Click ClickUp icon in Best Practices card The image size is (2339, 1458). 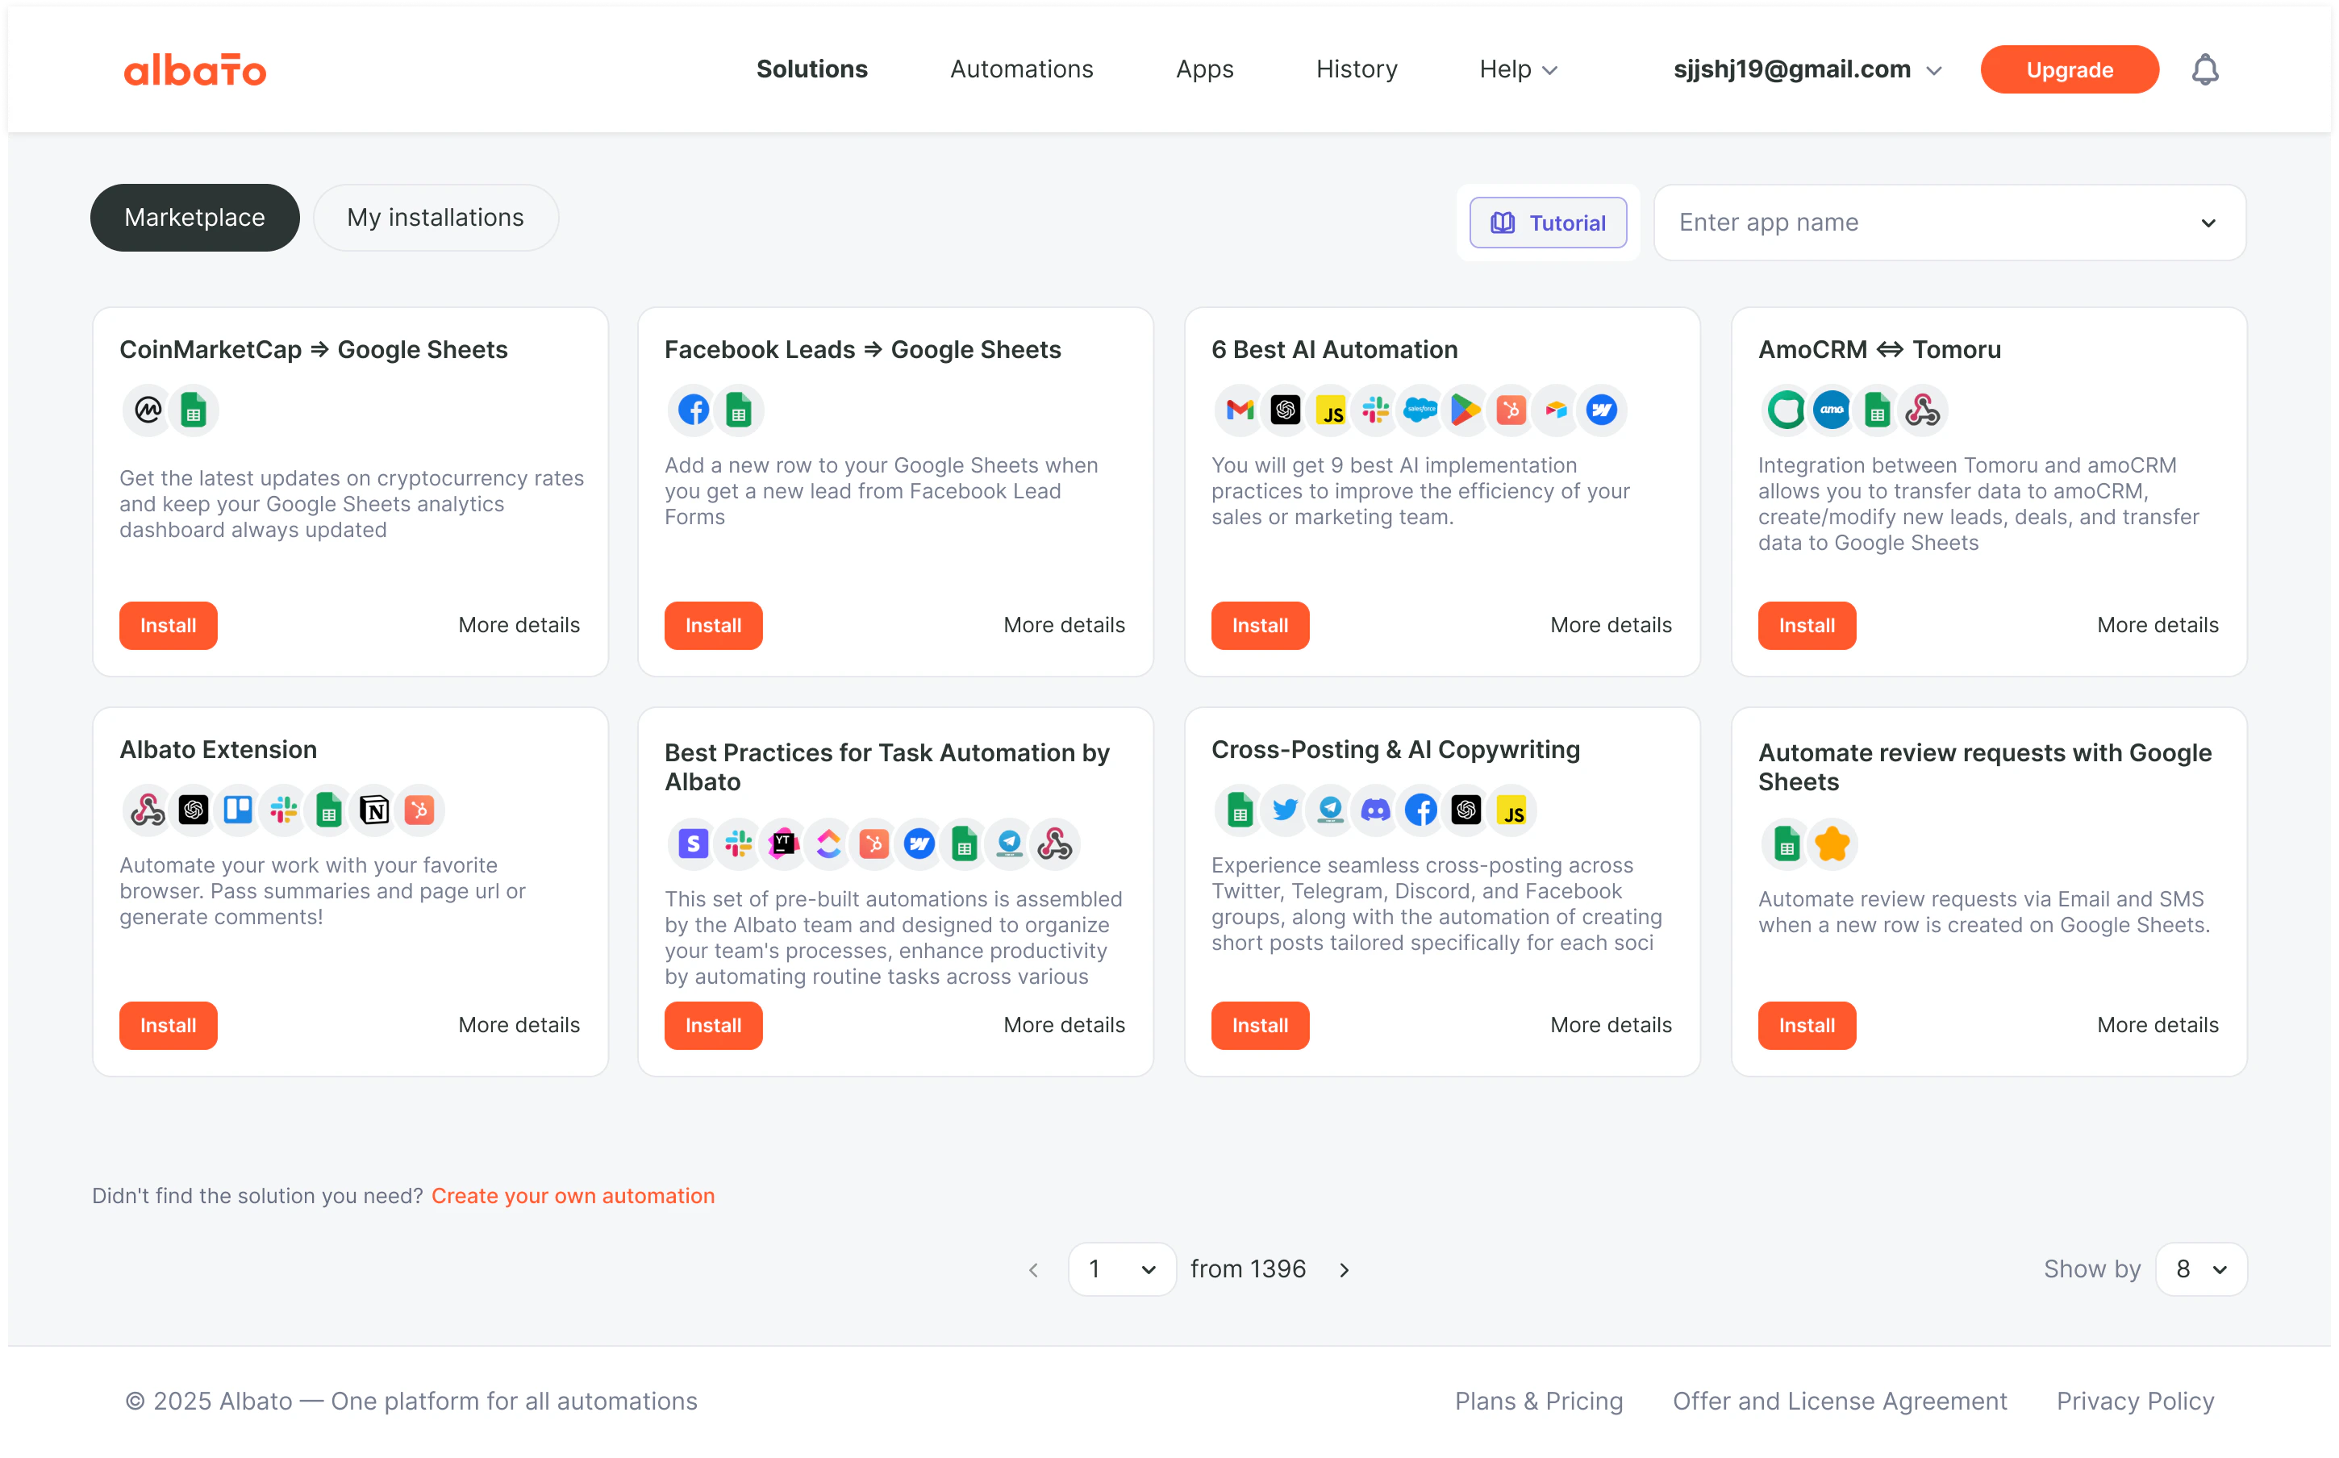pos(829,844)
